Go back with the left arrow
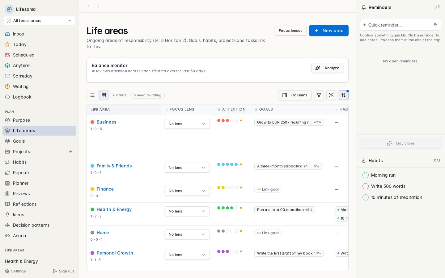Screen dimensions: 445x278 pyautogui.click(x=88, y=6)
